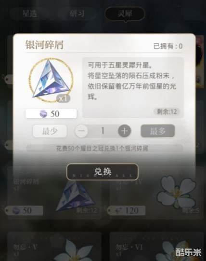Select the 勿忘·V item card
Viewport: 206px width, 261px height.
pyautogui.click(x=54, y=247)
